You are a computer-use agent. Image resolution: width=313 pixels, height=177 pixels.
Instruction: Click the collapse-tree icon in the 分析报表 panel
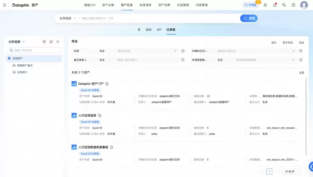58,42
